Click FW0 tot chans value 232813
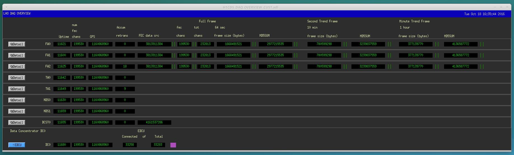 pyautogui.click(x=206, y=44)
